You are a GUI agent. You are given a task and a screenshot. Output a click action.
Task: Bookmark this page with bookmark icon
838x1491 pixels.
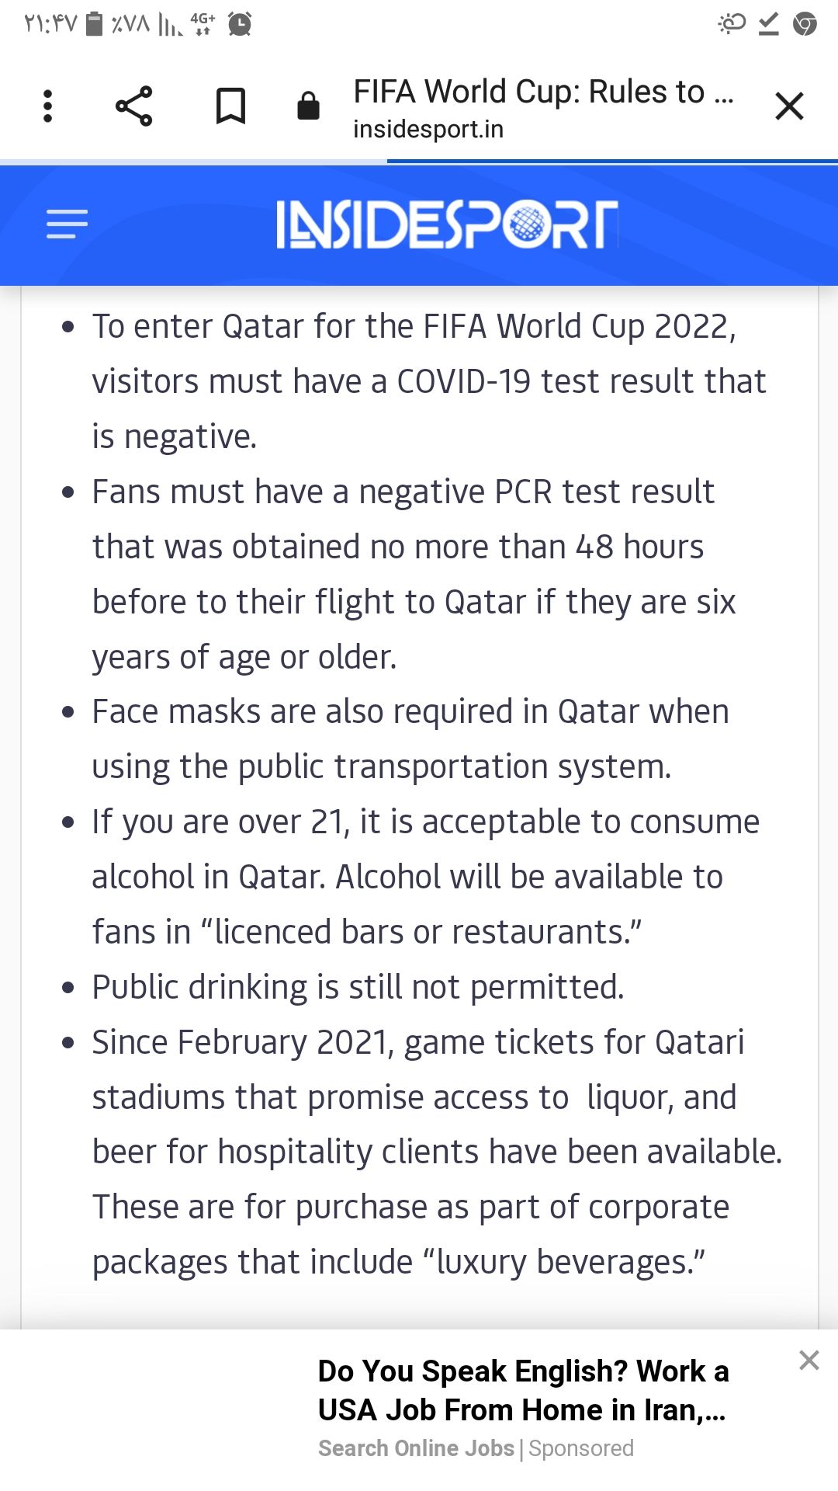click(x=230, y=106)
